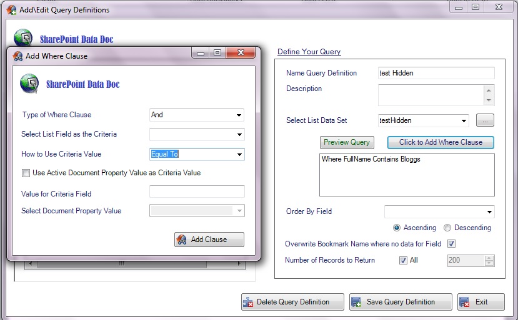This screenshot has height=320, width=518.
Task: Click the Add Where Clause title bar icon
Action: point(17,56)
